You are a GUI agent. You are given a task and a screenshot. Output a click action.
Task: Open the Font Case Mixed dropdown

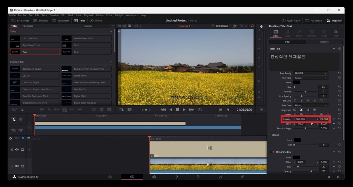pos(310,105)
